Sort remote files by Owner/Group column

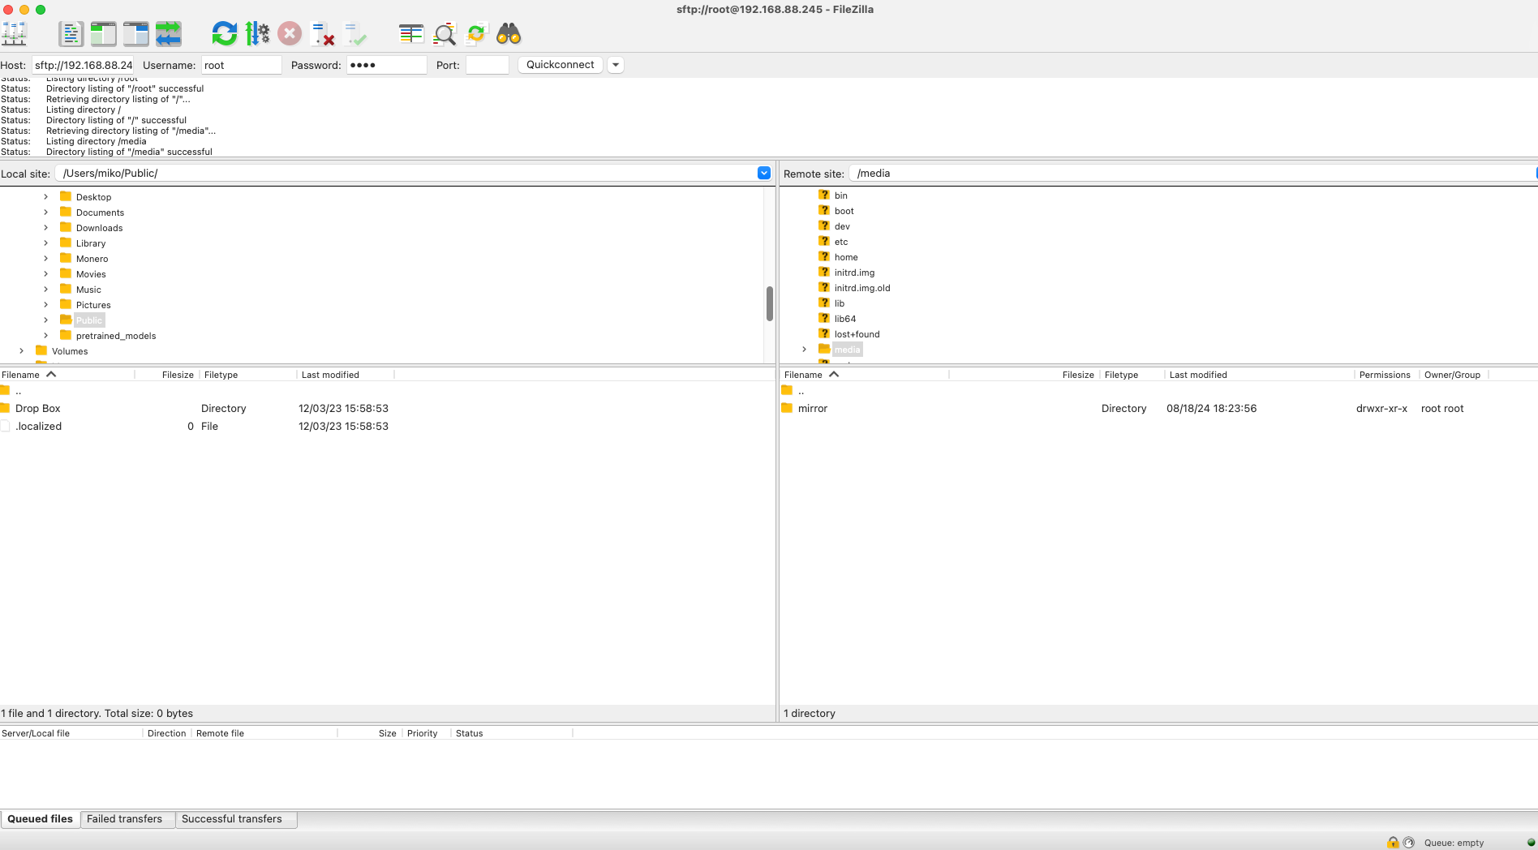click(x=1454, y=375)
